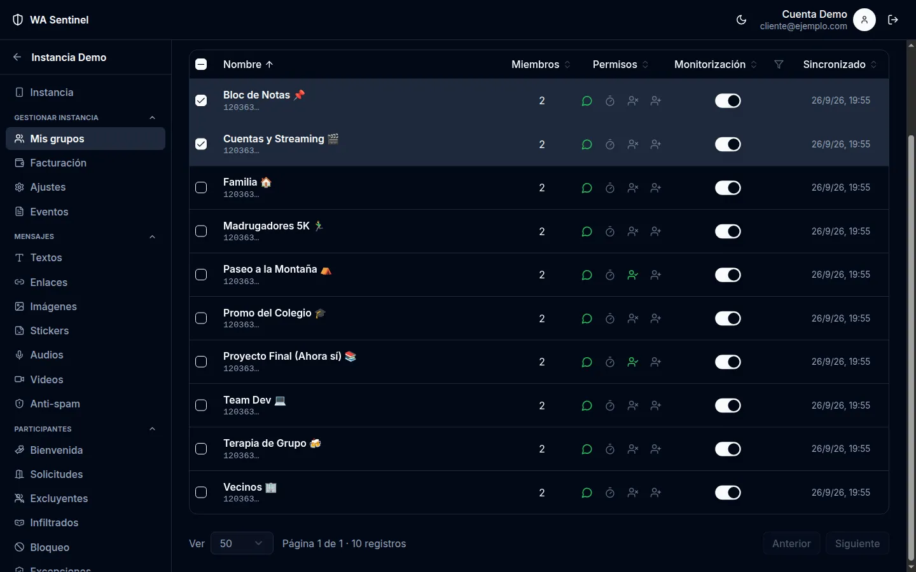This screenshot has height=572, width=916.
Task: Open the Monitorización filter funnel icon
Action: pos(779,64)
